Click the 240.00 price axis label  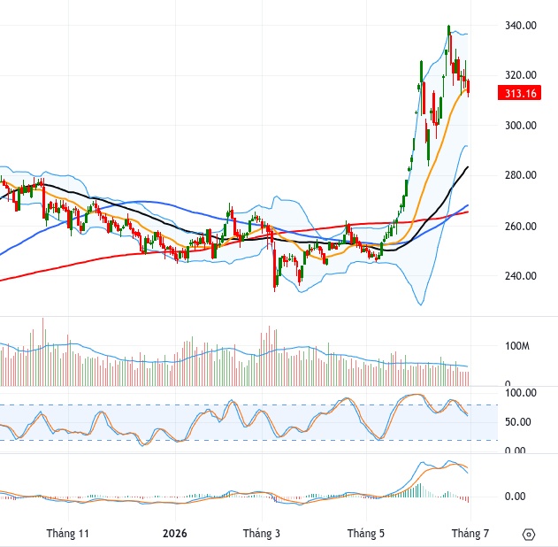tap(521, 275)
